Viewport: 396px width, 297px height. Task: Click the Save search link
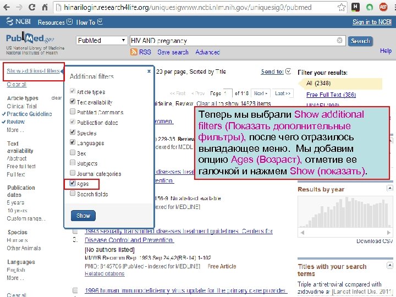(x=173, y=52)
